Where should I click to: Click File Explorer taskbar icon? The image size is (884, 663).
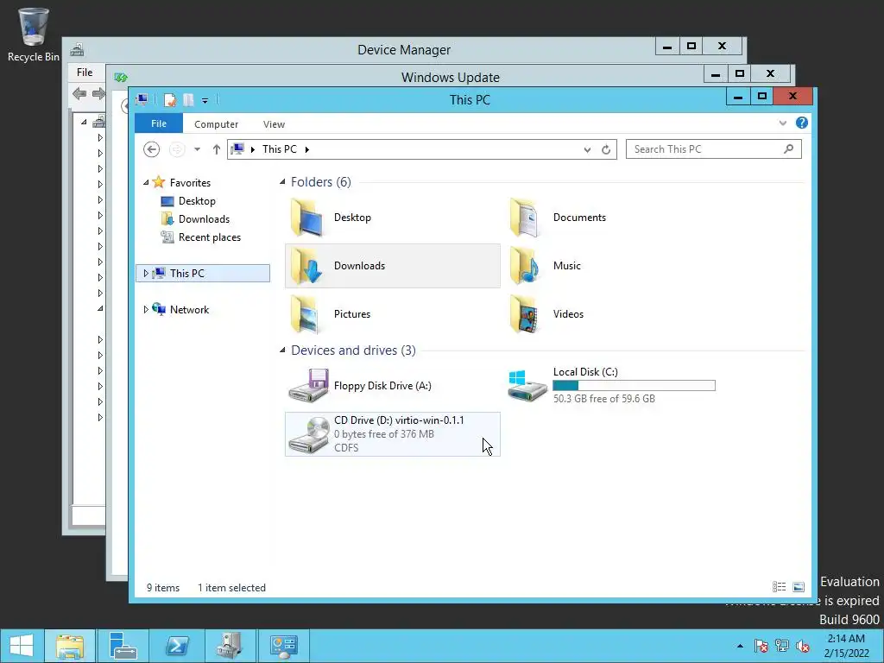[x=70, y=646]
